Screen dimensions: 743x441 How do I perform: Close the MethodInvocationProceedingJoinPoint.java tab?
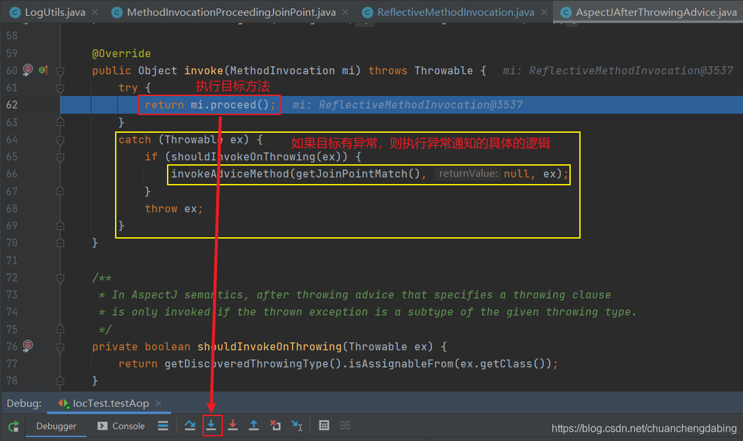click(x=345, y=12)
